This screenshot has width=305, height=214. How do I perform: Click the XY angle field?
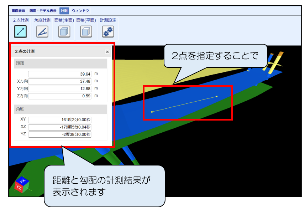(x=60, y=119)
